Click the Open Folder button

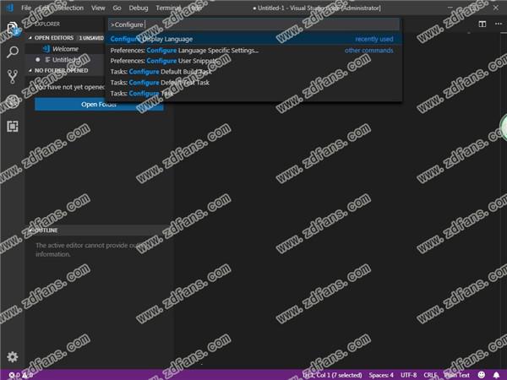[99, 105]
